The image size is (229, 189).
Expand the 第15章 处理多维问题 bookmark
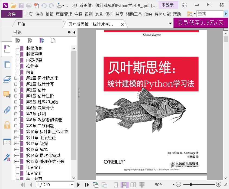point(16,161)
